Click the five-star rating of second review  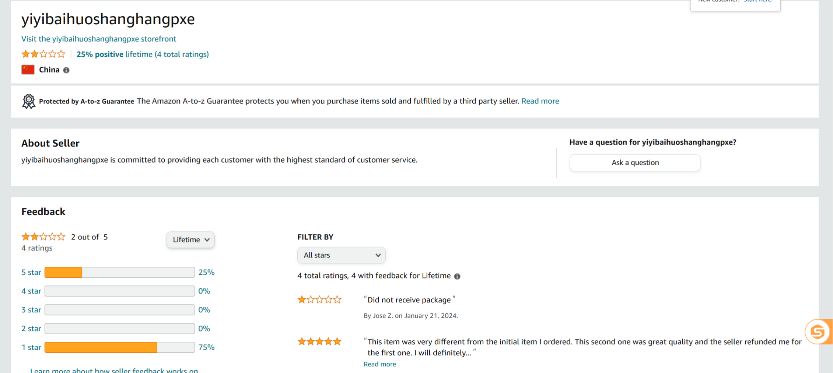[x=319, y=342]
